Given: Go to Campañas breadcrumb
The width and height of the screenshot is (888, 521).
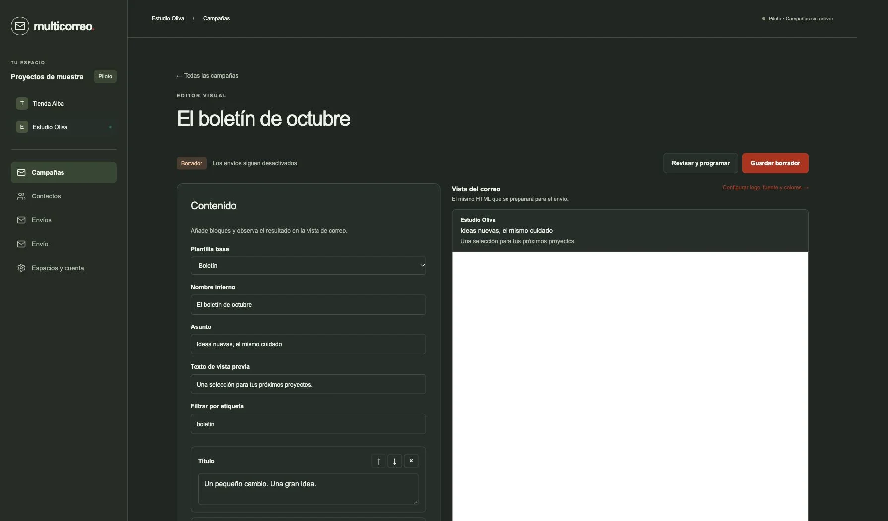Looking at the screenshot, I should pyautogui.click(x=216, y=18).
